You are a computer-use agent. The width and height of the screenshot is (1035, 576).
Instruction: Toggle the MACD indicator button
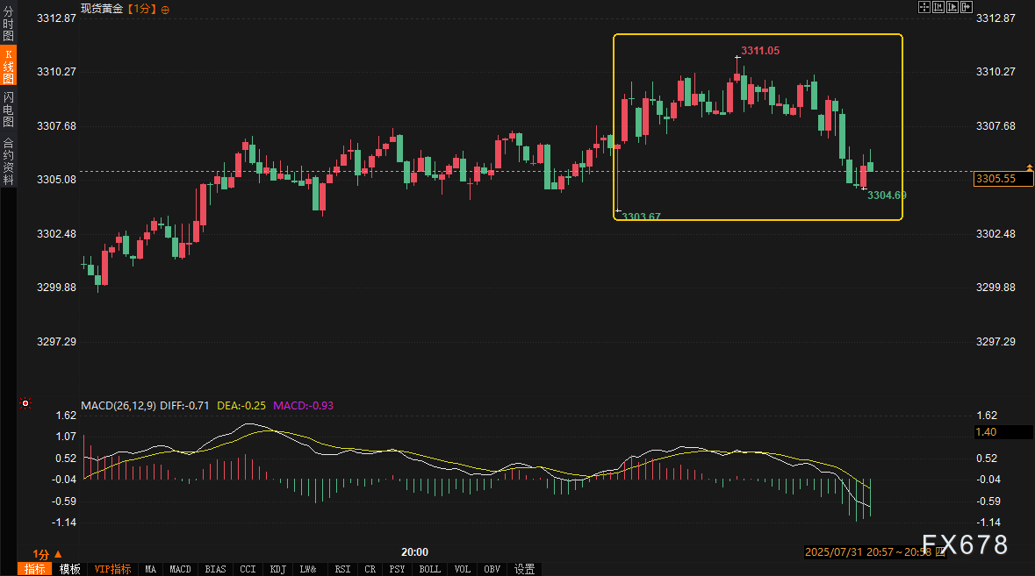(x=180, y=569)
